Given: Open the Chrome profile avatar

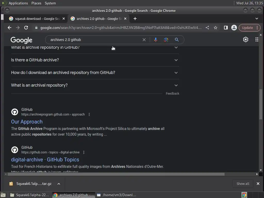Looking at the screenshot, I should point(234,28).
